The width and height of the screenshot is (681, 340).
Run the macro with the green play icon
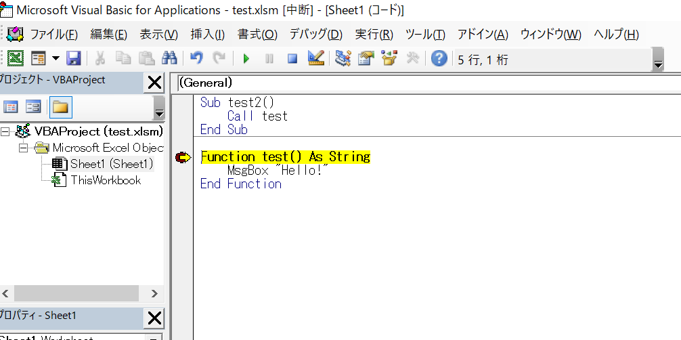246,58
